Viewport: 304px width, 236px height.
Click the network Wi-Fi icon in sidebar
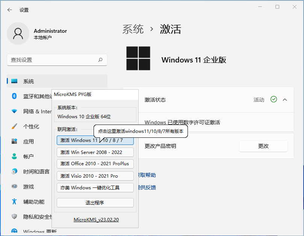click(14, 111)
